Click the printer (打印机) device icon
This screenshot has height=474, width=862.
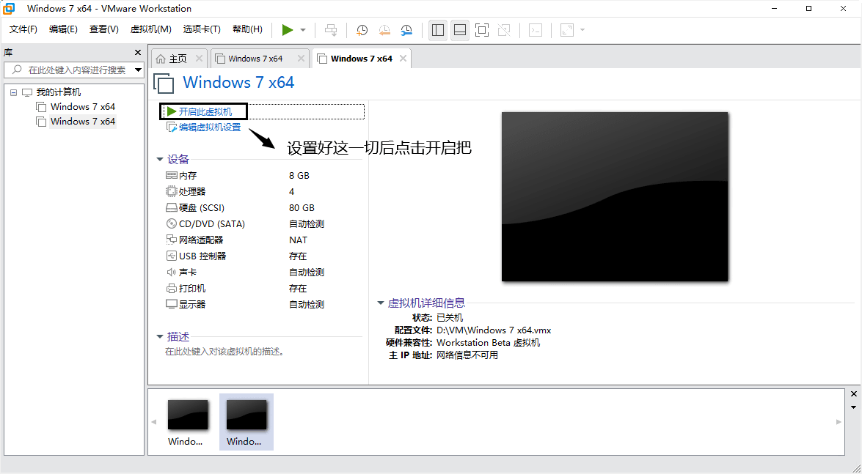click(x=172, y=289)
